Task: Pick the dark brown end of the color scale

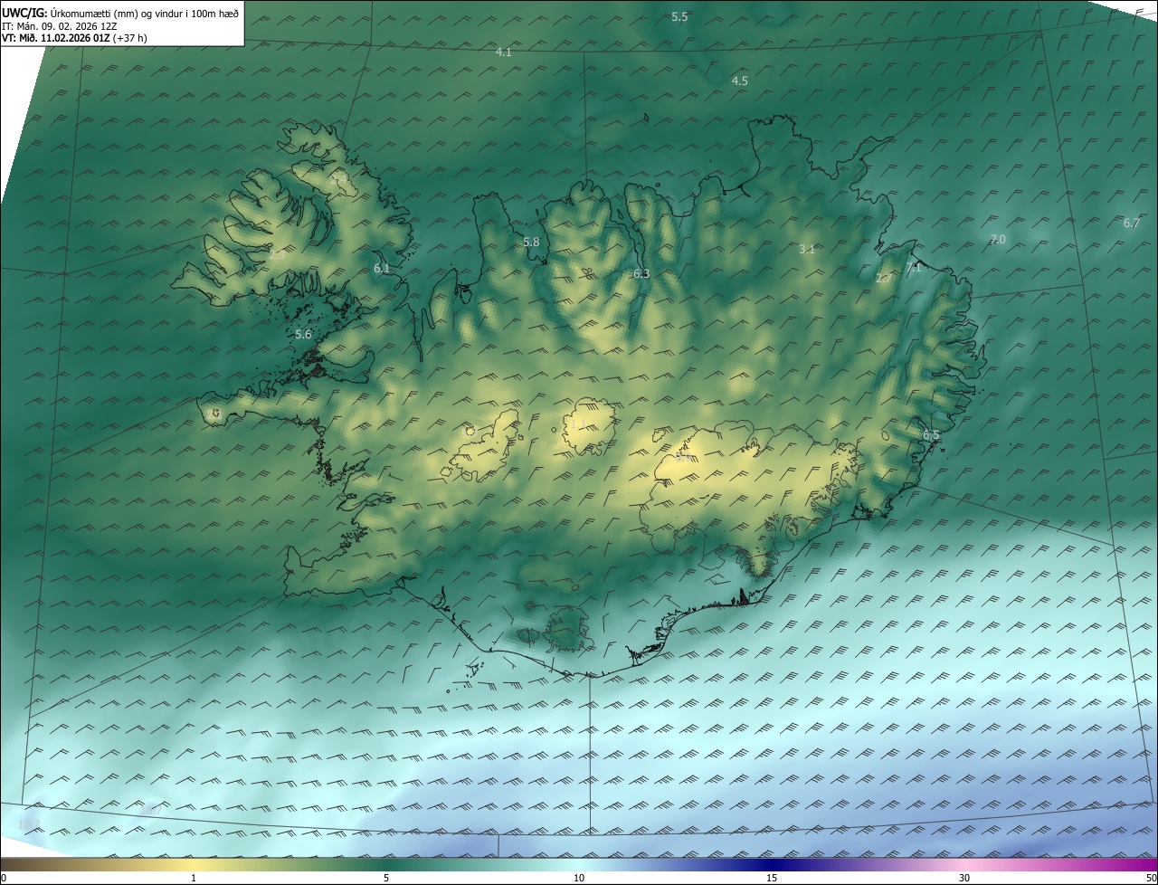Action: (9, 864)
